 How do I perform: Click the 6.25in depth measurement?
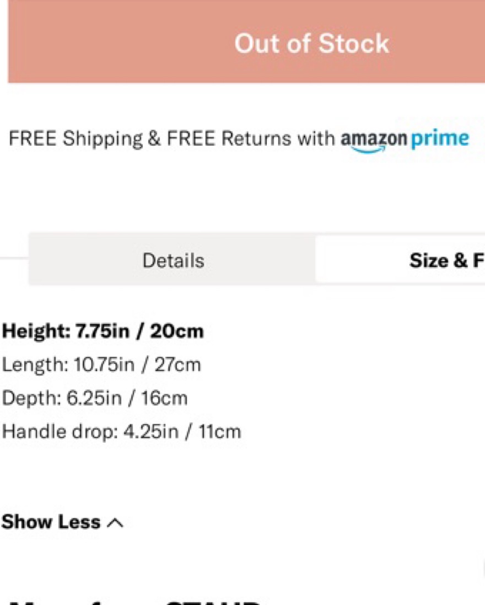(x=94, y=398)
